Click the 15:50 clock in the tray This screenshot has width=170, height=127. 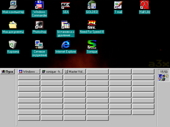coord(164,72)
